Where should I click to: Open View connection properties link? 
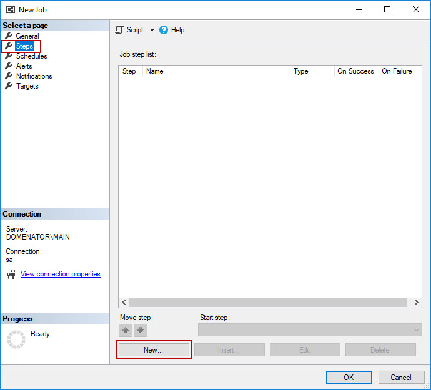tap(61, 274)
